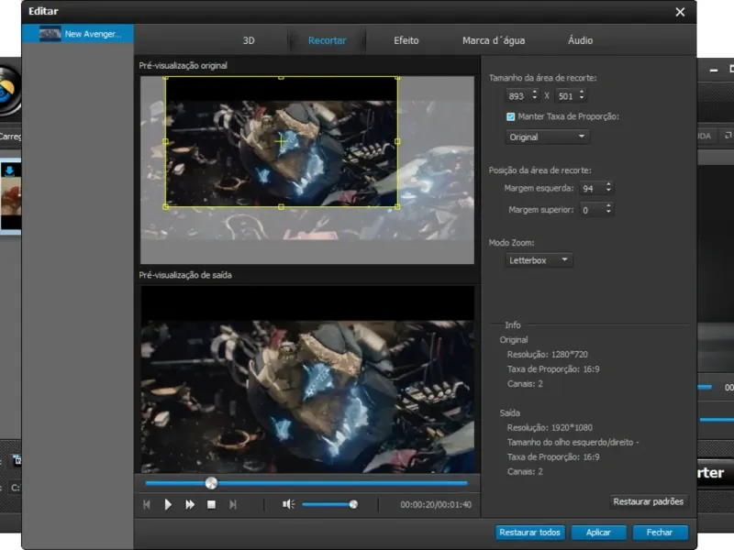Click the crop width input field
The image size is (734, 550).
pos(517,95)
